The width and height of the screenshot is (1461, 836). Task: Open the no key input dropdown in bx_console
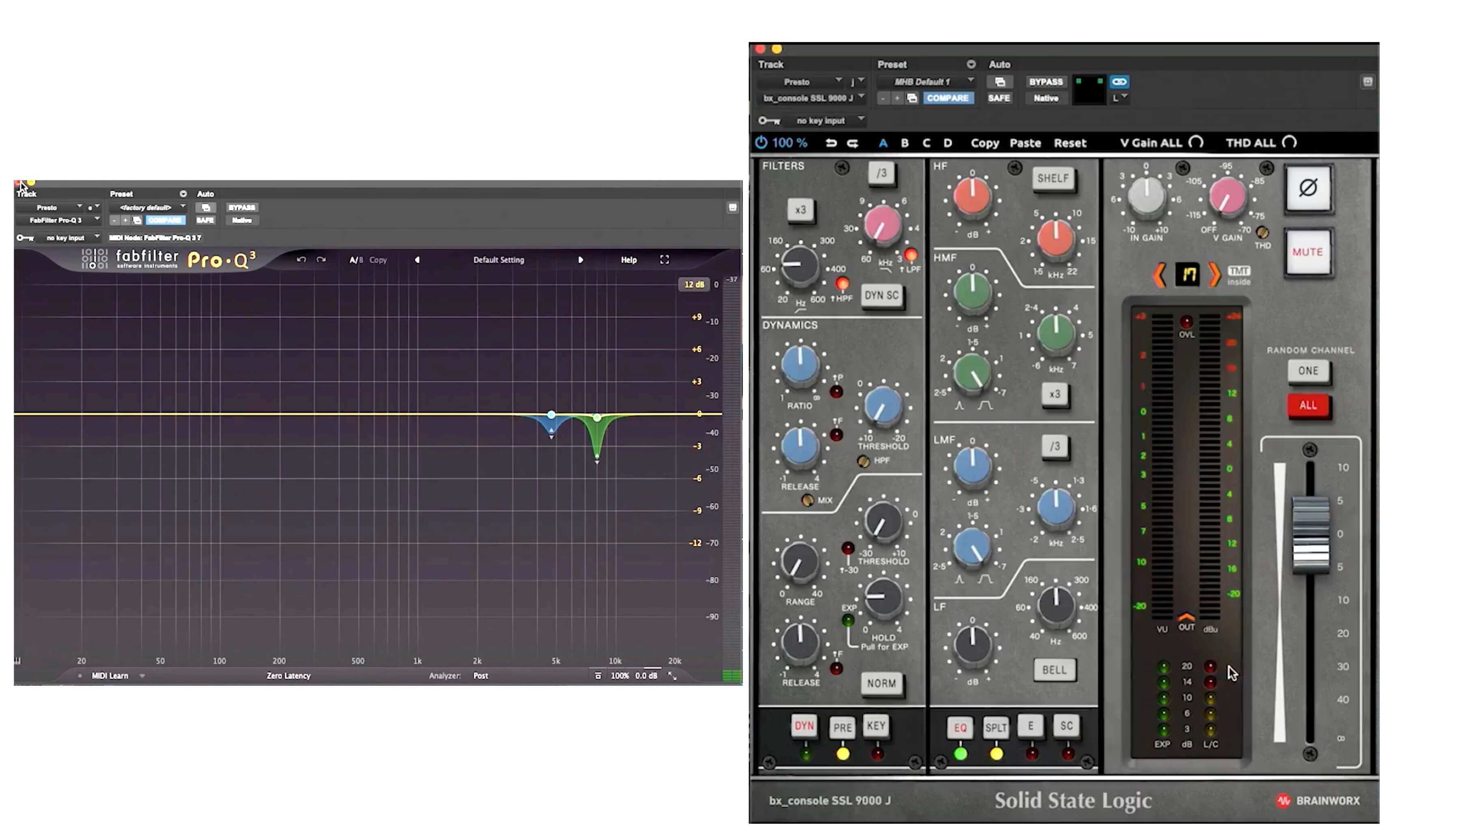(824, 121)
